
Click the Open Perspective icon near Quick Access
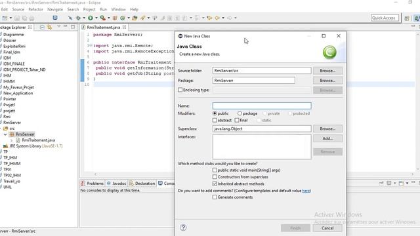click(407, 18)
